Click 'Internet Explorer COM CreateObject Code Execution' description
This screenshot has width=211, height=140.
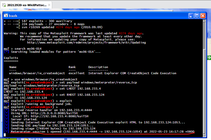pyautogui.click(x=132, y=73)
